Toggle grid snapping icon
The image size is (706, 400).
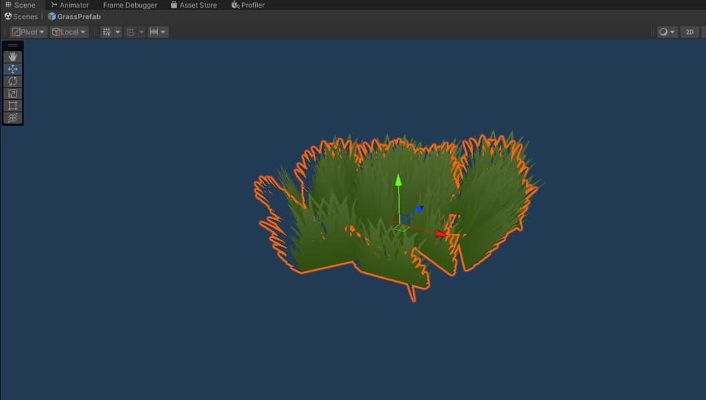(131, 32)
